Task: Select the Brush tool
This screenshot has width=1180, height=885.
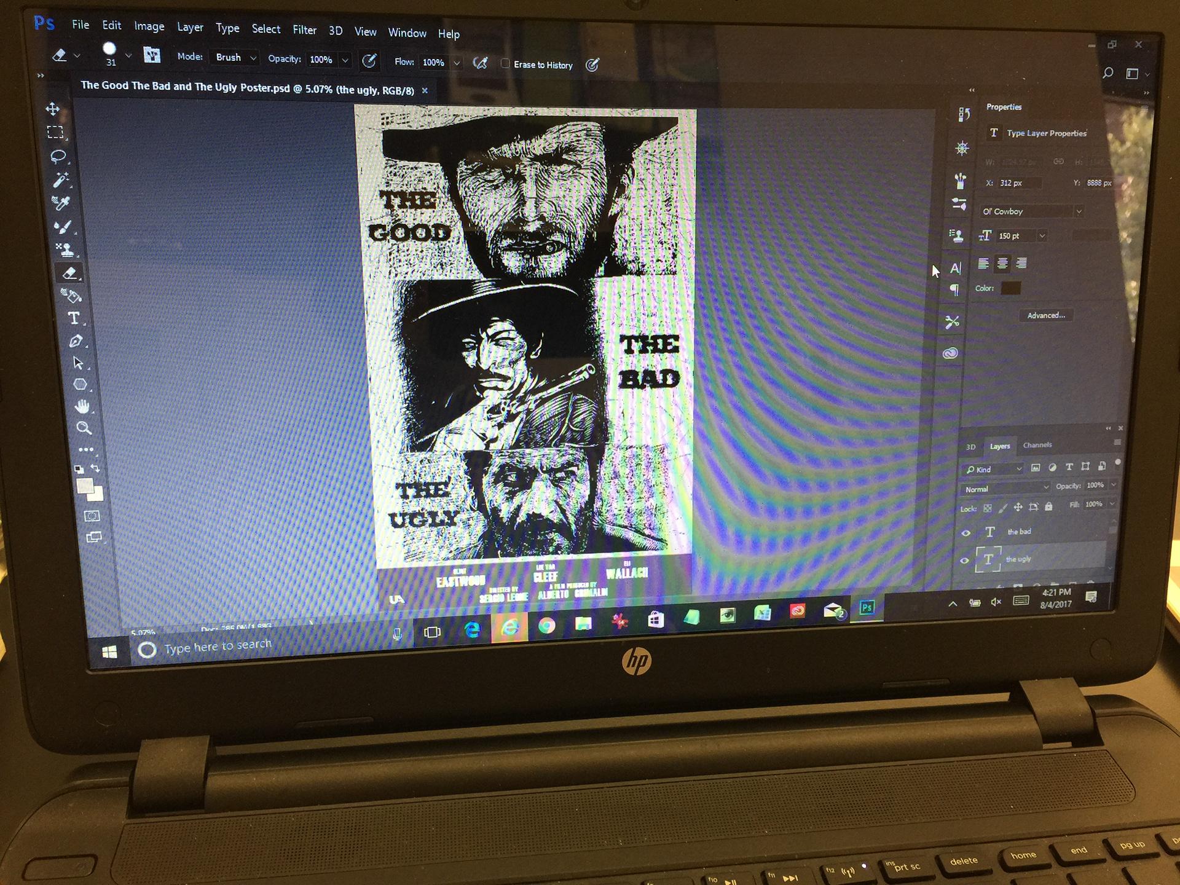Action: pos(63,227)
